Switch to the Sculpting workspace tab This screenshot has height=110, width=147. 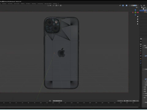tap(4, 4)
